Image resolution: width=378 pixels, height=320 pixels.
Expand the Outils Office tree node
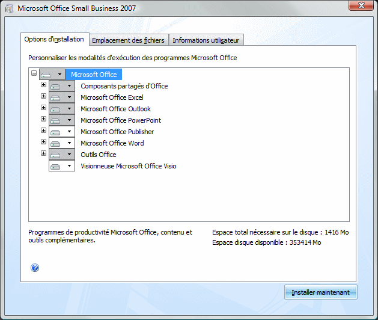(43, 153)
